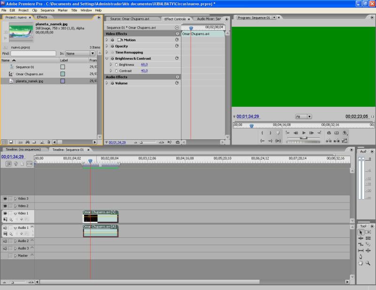Screen dimensions: 376x290
Task: Open the Find 'In: Name' dropdown
Action: (80, 53)
